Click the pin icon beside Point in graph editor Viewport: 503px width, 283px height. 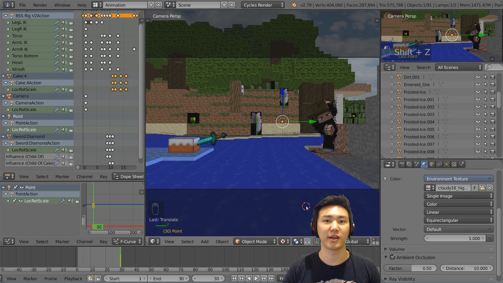[x=15, y=187]
